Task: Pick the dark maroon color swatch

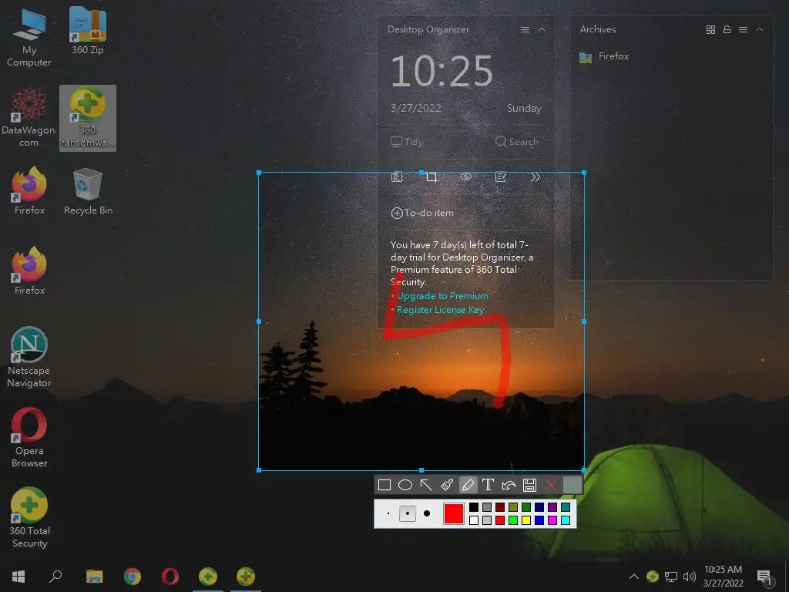Action: pyautogui.click(x=499, y=507)
